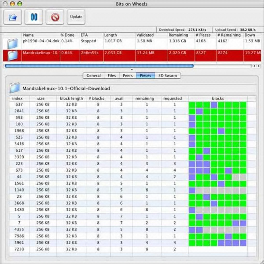Sort pieces by avail column header
This screenshot has width=264, height=264.
[121, 99]
